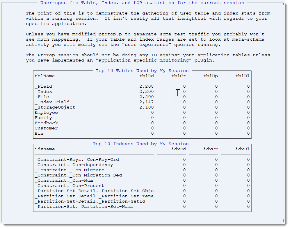Click the tblName column header
Viewport: 290px width, 229px height.
tap(45, 76)
